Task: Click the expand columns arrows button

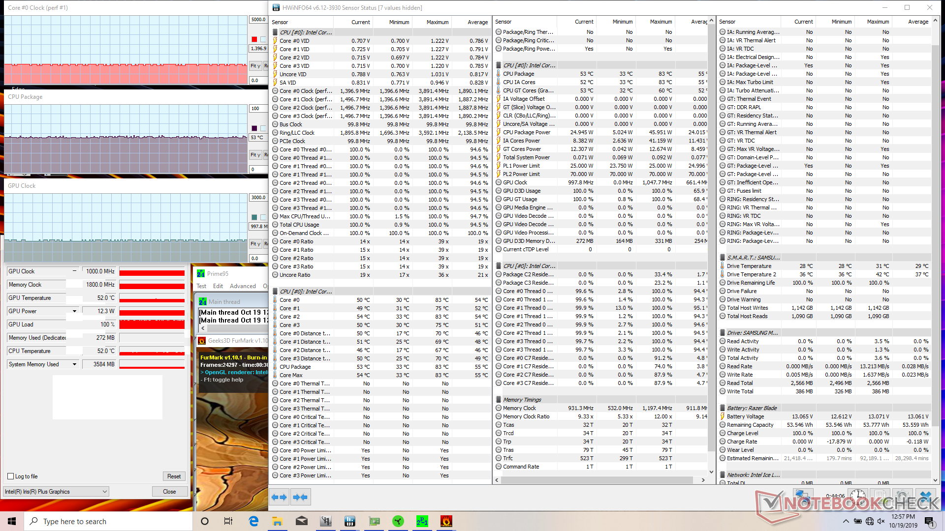Action: click(x=279, y=497)
